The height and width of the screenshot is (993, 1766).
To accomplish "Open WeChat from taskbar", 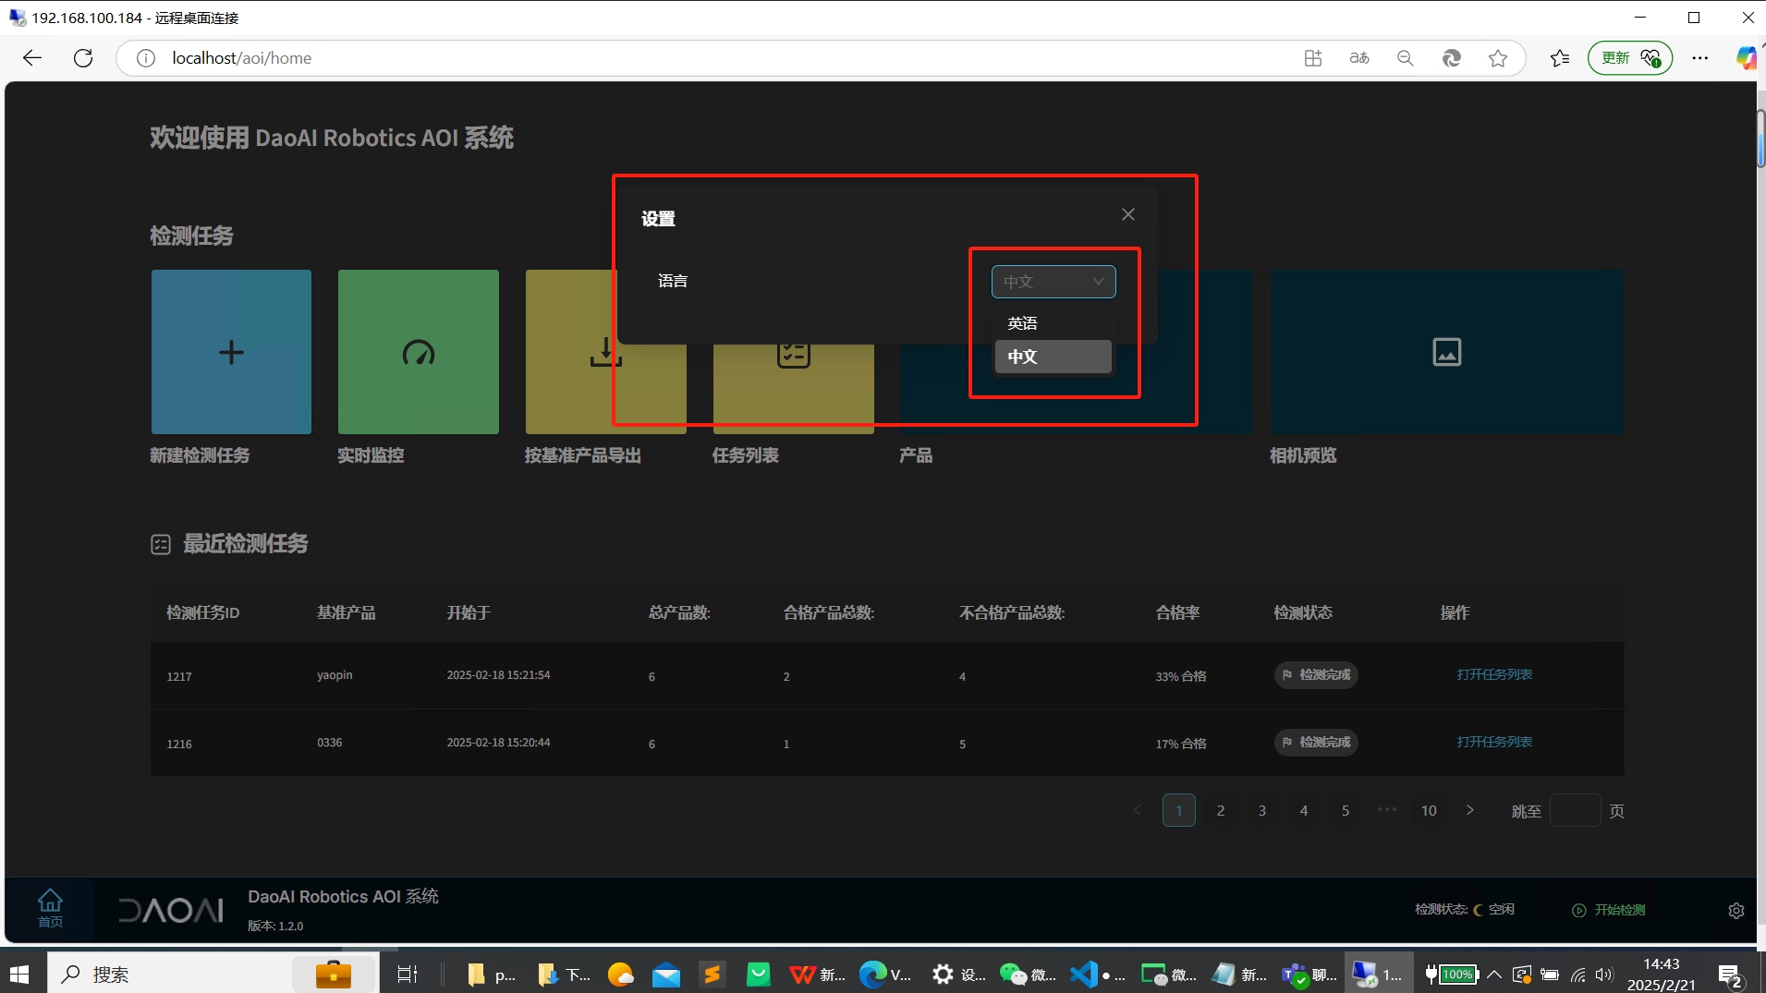I will pyautogui.click(x=1028, y=974).
